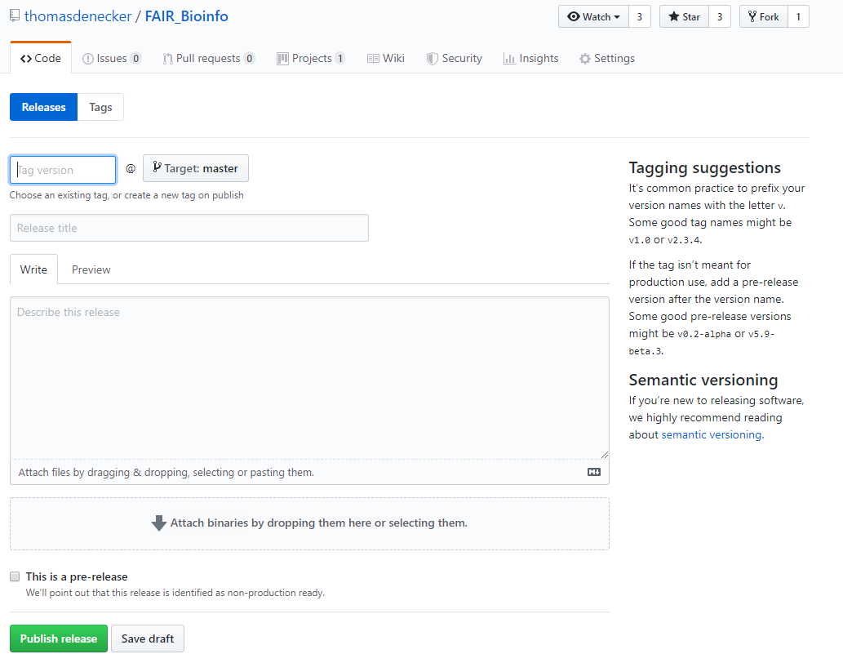843x663 pixels.
Task: Fork the repository
Action: pyautogui.click(x=763, y=16)
